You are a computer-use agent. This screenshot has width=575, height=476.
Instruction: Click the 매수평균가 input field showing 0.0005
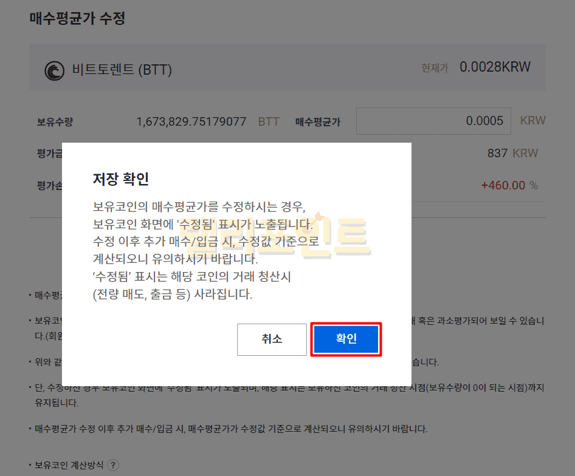(433, 121)
